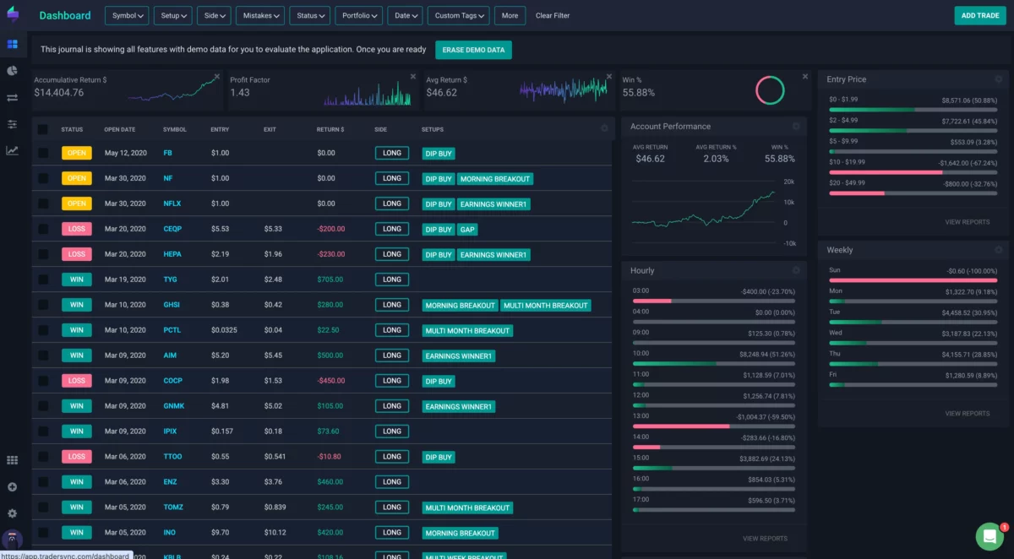
Task: Open the TradeSync logo at top left
Action: point(12,14)
